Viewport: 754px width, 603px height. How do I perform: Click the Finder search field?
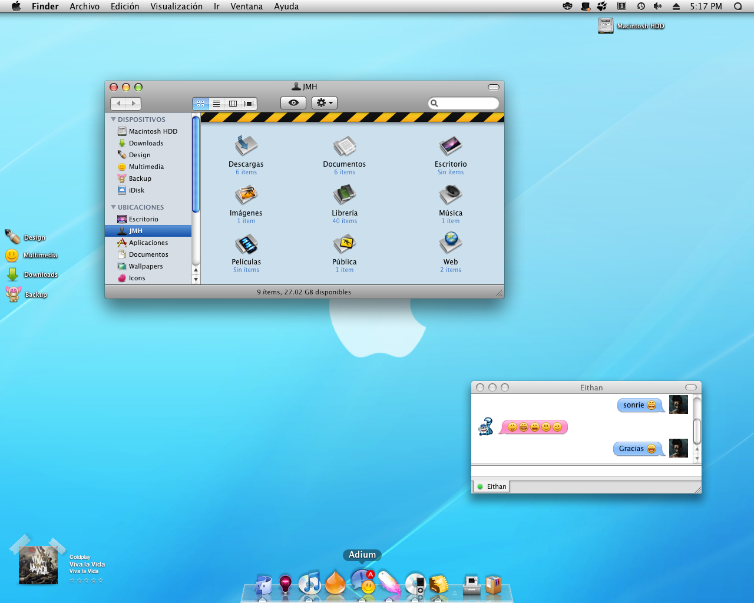click(464, 103)
